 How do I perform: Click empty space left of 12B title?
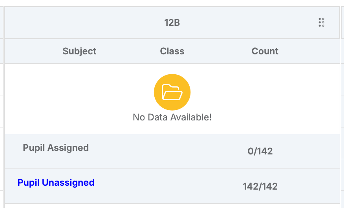(83, 23)
